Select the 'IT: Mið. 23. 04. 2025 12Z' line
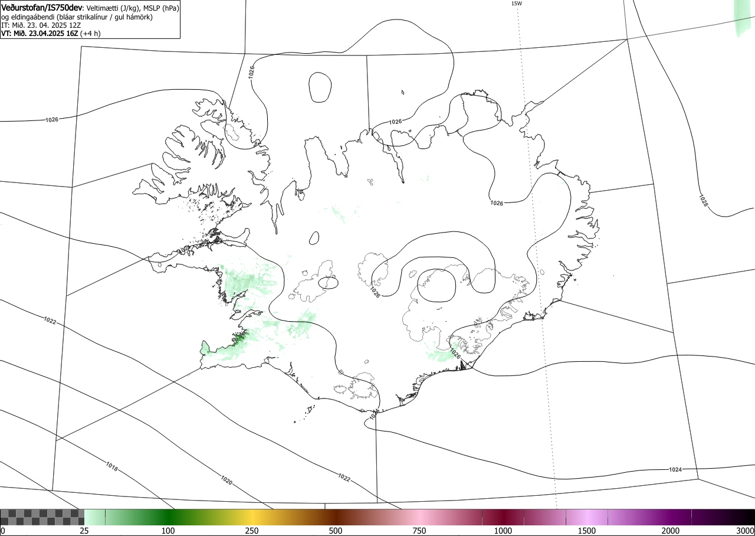This screenshot has height=536, width=755. pos(41,25)
